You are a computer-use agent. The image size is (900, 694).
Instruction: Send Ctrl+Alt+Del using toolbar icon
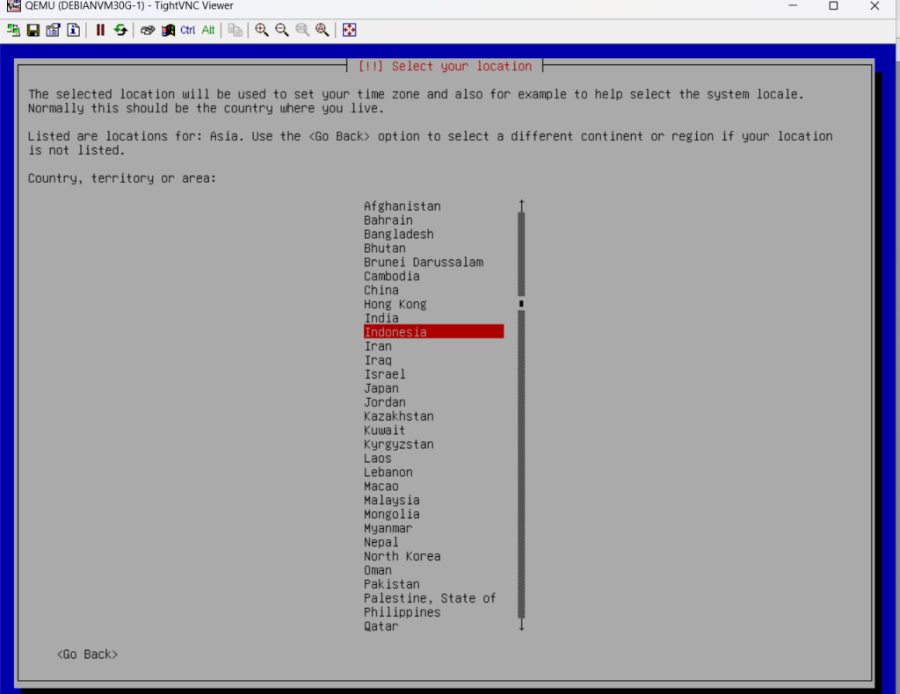[x=148, y=30]
